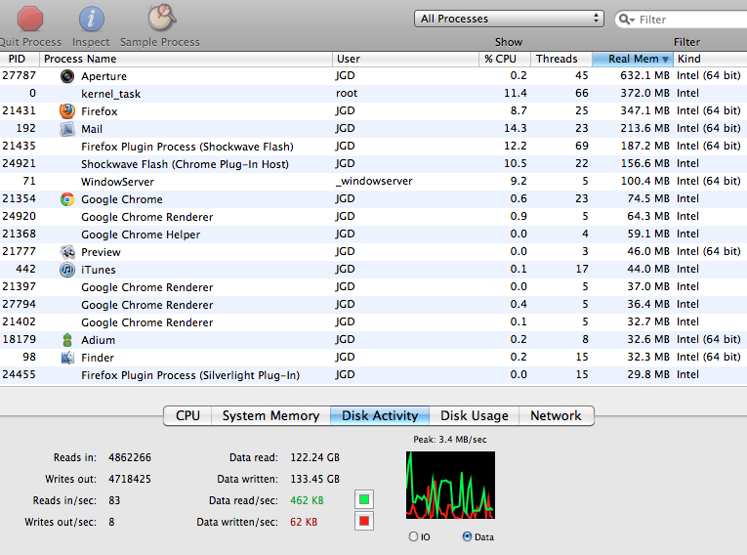Open the All Processes dropdown
This screenshot has width=747, height=555.
pos(509,19)
